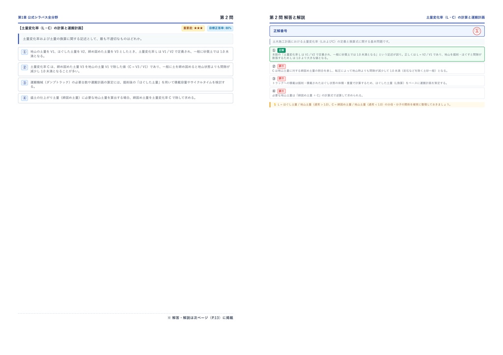Select the answer text starting 盛土の仕上がり土量
The height and width of the screenshot is (355, 503).
[113, 98]
